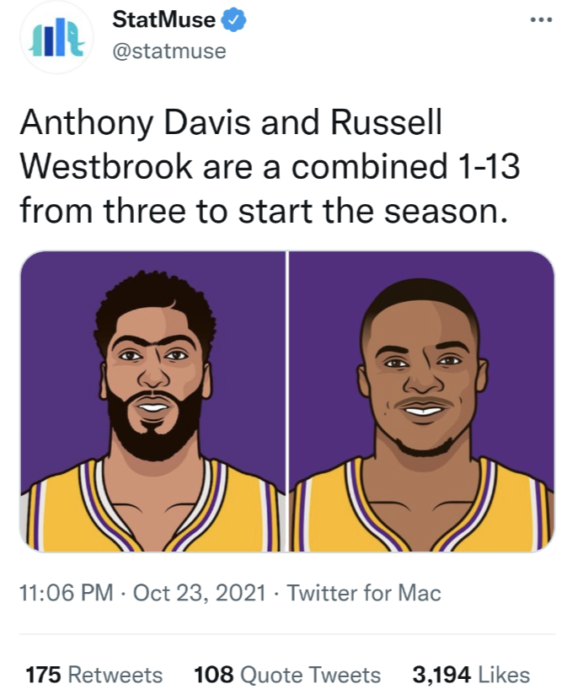Open the Twitter for Mac source link
Image resolution: width=578 pixels, height=700 pixels.
point(364,593)
